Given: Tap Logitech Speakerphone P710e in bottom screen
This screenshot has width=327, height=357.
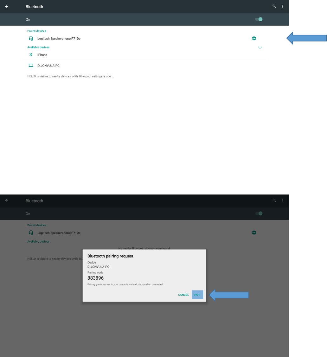Looking at the screenshot, I should [x=59, y=233].
